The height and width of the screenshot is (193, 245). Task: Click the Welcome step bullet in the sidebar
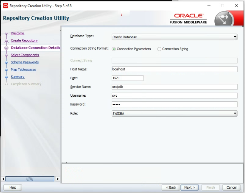tap(6, 33)
